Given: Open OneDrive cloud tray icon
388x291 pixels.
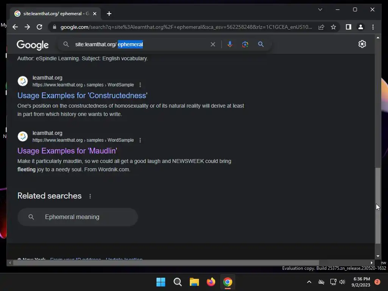Looking at the screenshot, I should [321, 282].
